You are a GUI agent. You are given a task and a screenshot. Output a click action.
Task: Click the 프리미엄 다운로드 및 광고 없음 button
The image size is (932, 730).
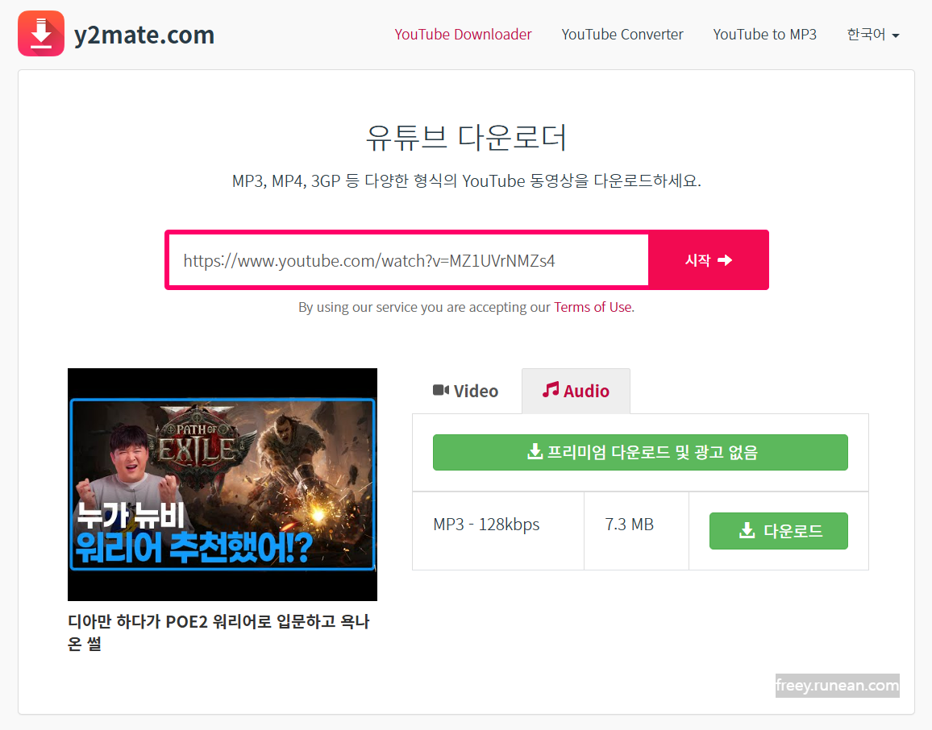640,452
